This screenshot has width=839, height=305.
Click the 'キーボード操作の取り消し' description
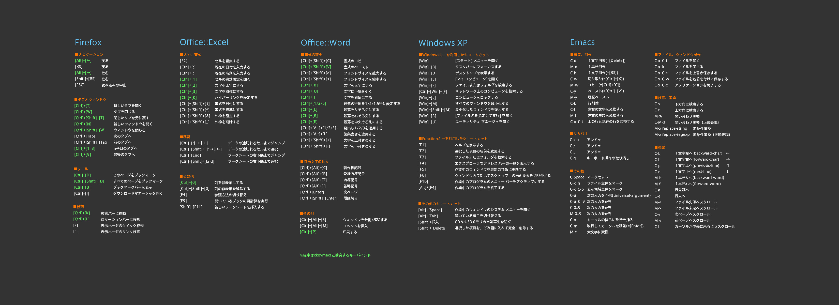click(608, 158)
